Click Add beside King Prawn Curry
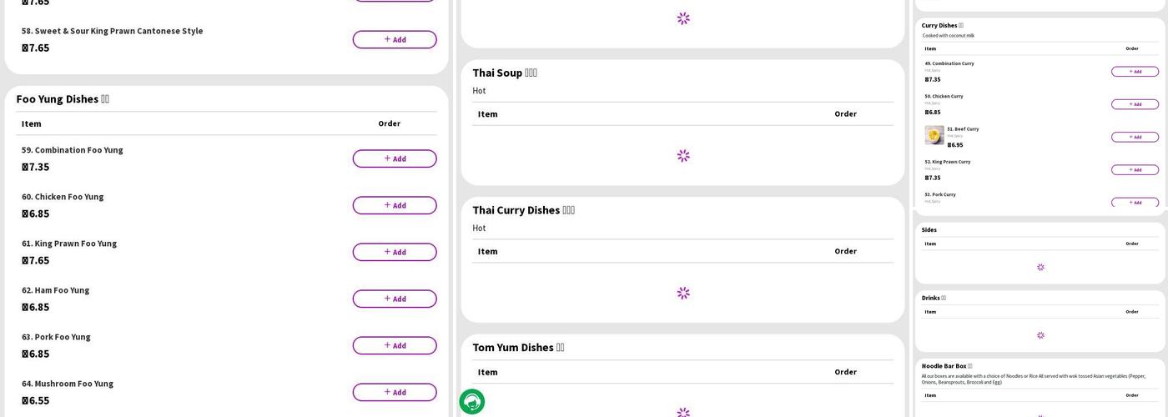The image size is (1168, 417). 1135,170
